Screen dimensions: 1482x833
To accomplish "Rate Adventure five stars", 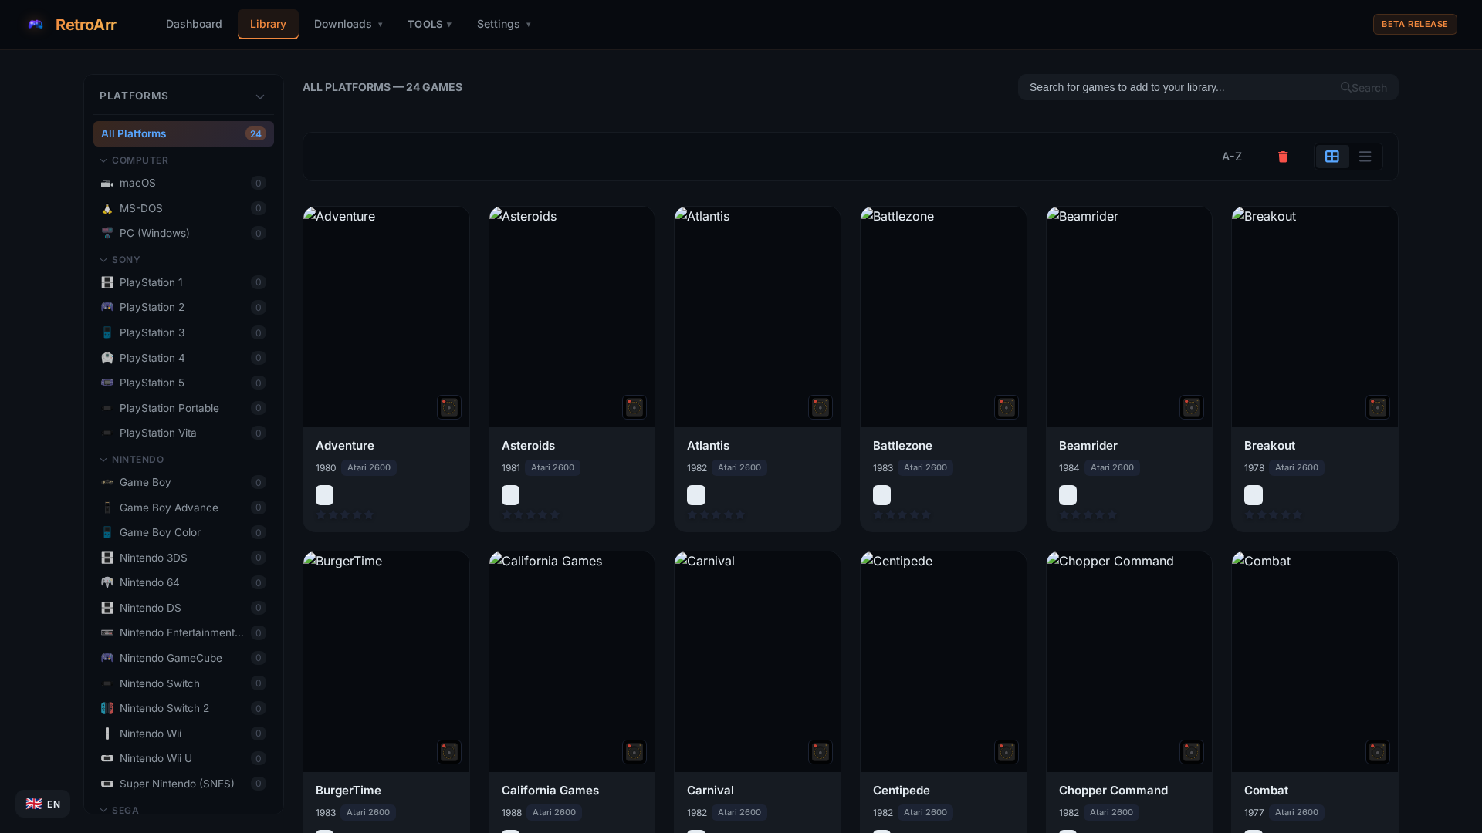I will pos(369,514).
